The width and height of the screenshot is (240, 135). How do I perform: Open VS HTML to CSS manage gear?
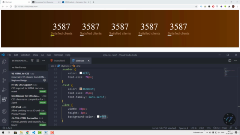[44, 80]
